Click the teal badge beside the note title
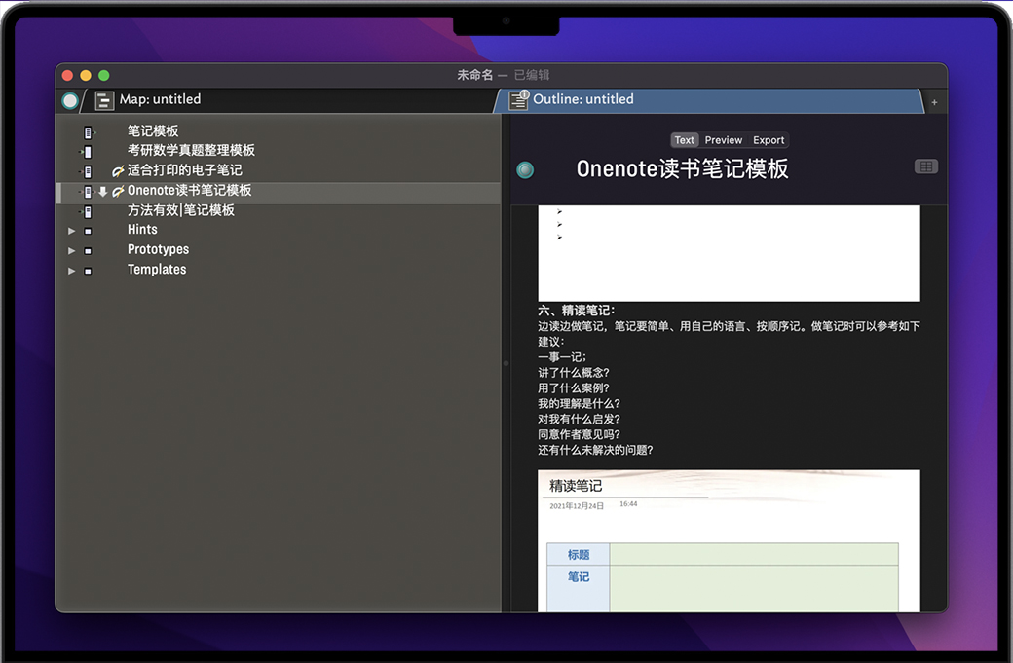Viewport: 1013px width, 663px height. [525, 170]
